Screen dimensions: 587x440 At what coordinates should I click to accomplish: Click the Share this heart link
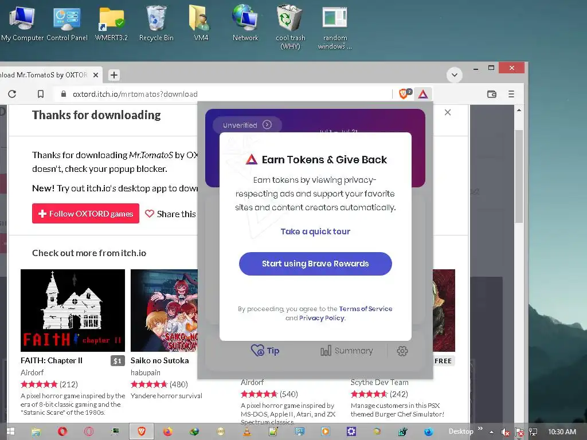pos(170,214)
